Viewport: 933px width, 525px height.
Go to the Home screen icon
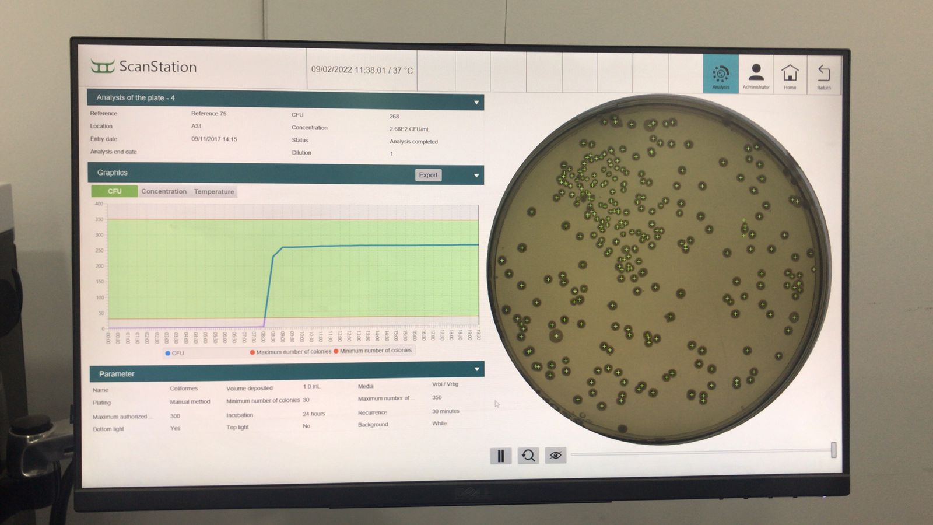coord(790,75)
